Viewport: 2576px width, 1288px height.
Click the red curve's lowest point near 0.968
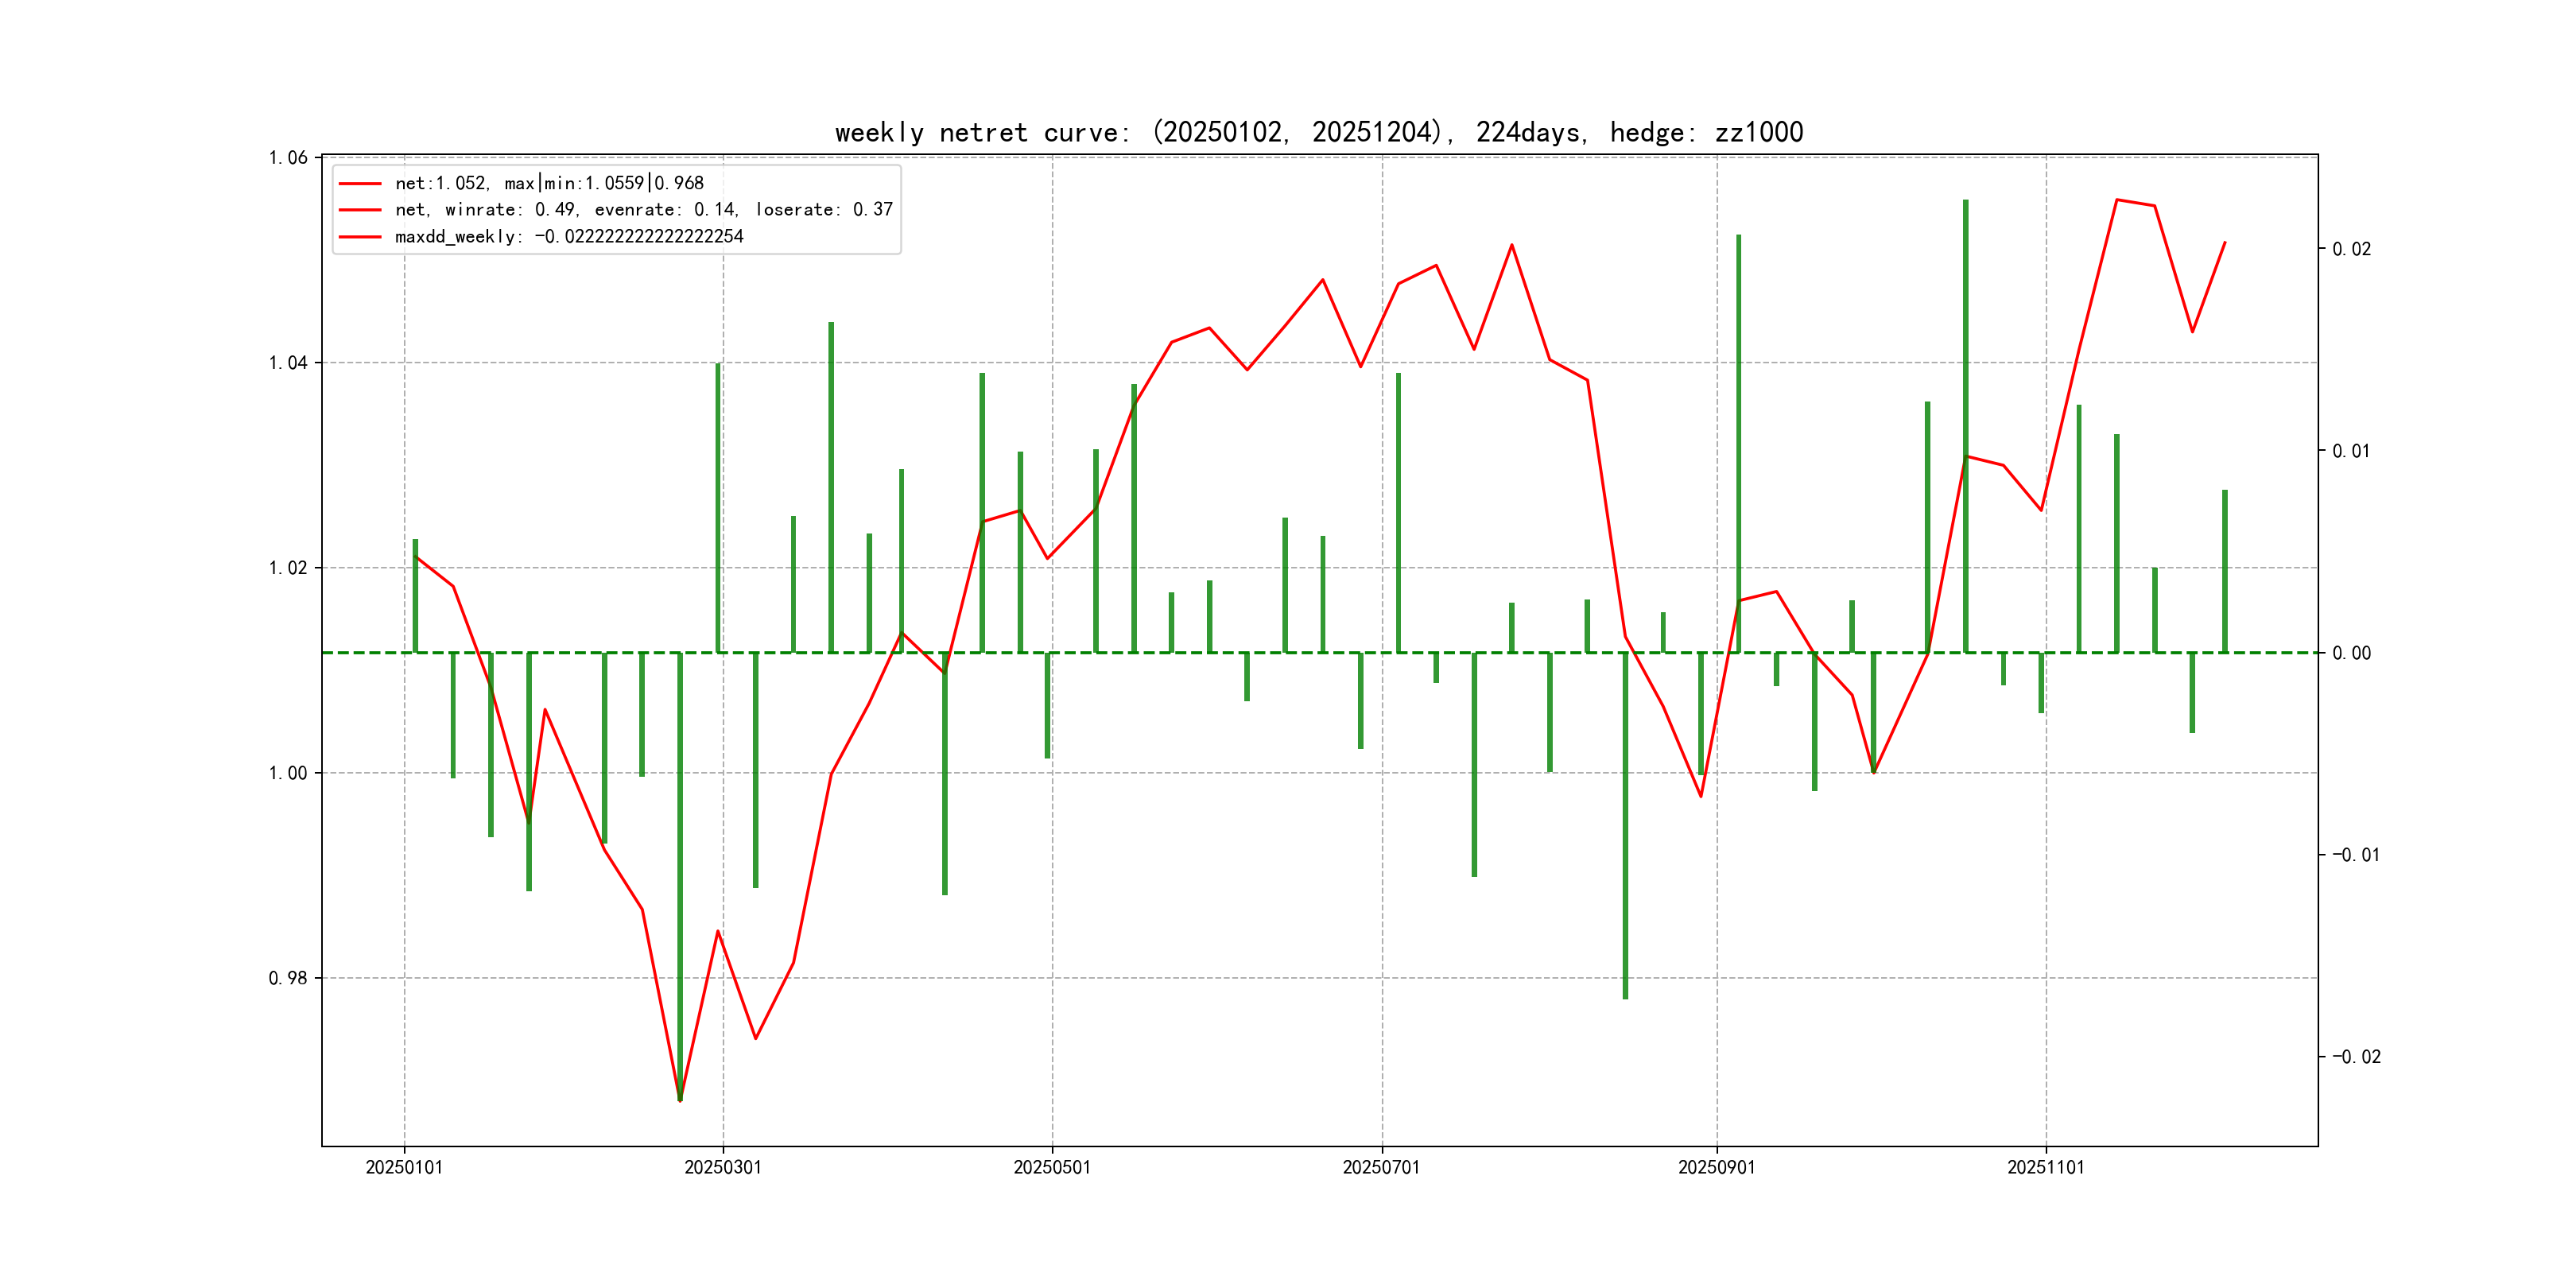coord(680,1100)
